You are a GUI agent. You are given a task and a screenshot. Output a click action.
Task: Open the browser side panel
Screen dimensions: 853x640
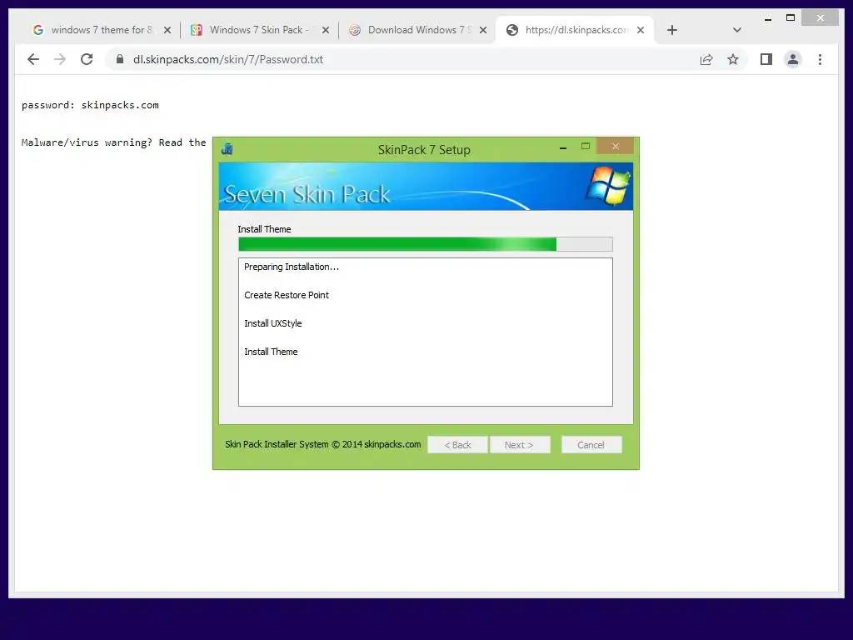click(x=766, y=59)
